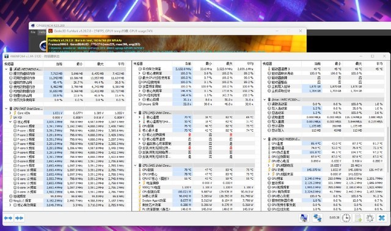The image size is (391, 231).
Task: Open the monitor-shaped sensor summary icon
Action: point(304,218)
